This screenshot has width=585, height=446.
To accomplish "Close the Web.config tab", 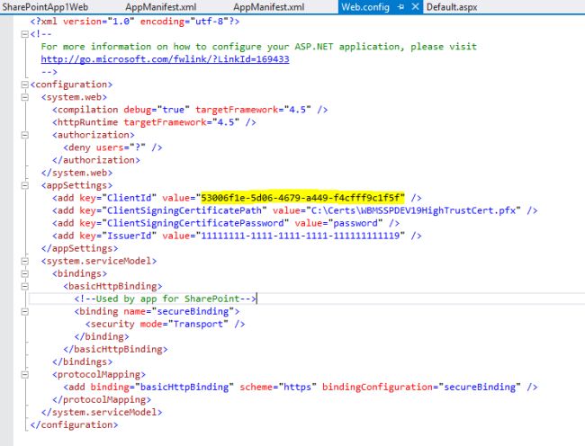I will [415, 6].
